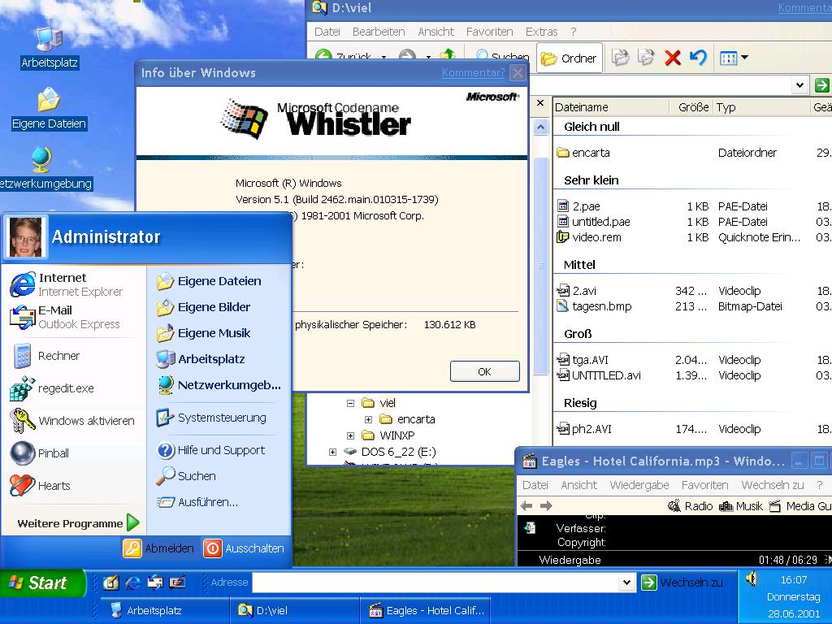
Task: Expand the WINXP folder in the tree
Action: coord(350,436)
